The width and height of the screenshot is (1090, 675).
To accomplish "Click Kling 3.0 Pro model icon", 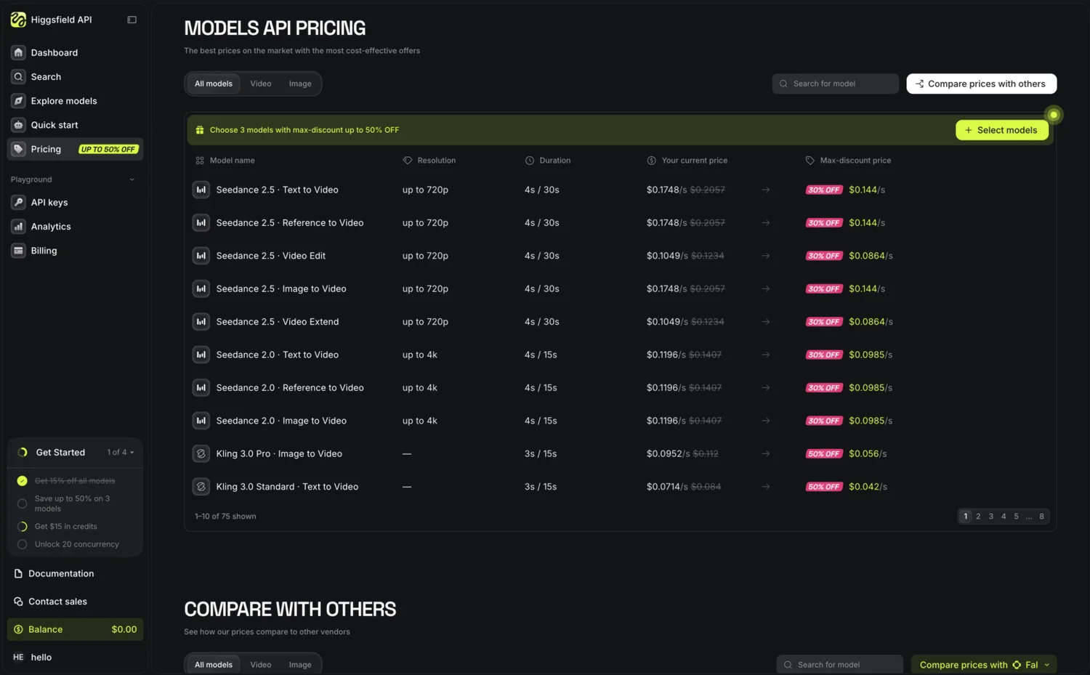I will 201,453.
